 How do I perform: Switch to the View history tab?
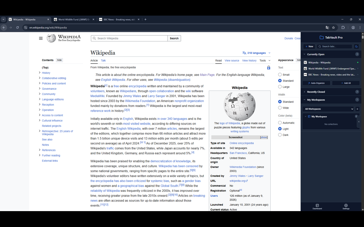[249, 60]
